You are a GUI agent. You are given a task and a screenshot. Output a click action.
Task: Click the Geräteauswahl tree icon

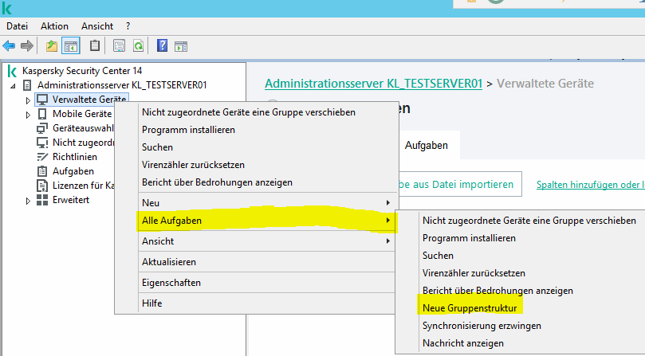click(x=42, y=128)
